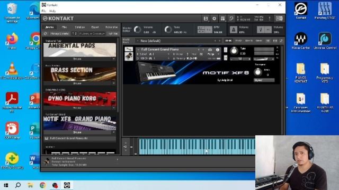Switch to the Database browser tab
Image resolution: width=339 pixels, height=190 pixels.
click(80, 27)
